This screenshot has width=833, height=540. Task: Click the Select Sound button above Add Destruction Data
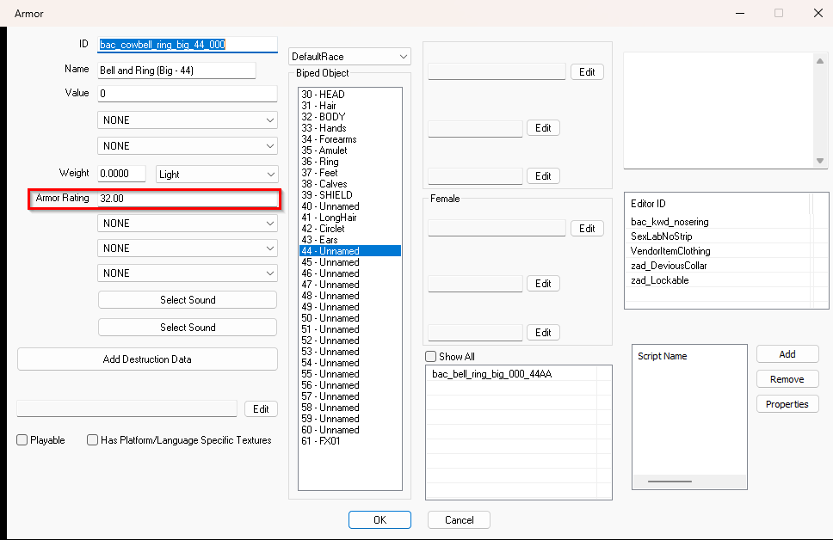tap(188, 328)
